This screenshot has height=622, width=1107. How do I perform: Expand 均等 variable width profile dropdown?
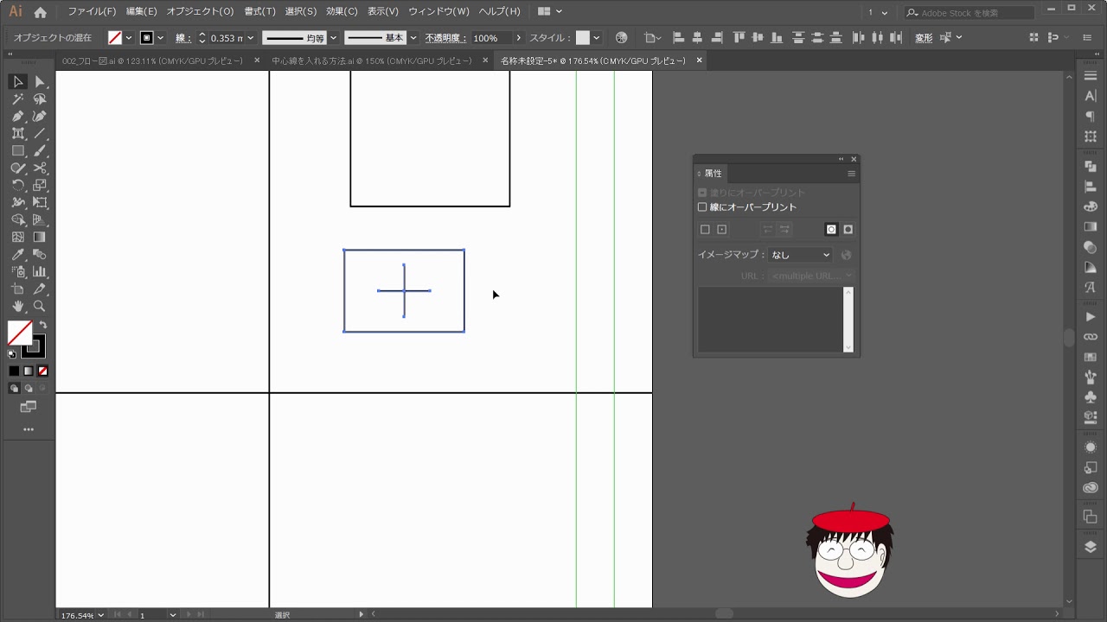click(x=333, y=38)
